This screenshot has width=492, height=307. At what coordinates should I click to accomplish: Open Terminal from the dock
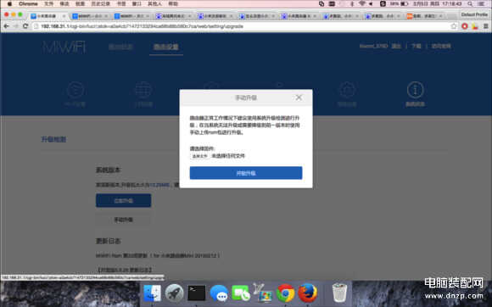pyautogui.click(x=197, y=293)
